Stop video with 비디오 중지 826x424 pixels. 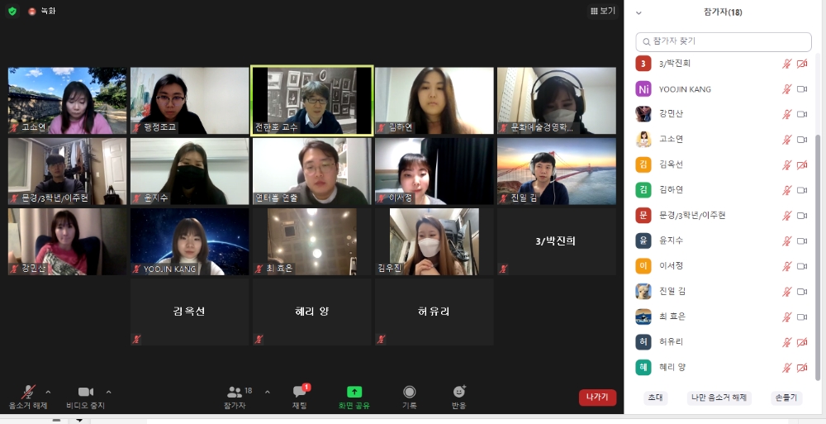pos(85,397)
